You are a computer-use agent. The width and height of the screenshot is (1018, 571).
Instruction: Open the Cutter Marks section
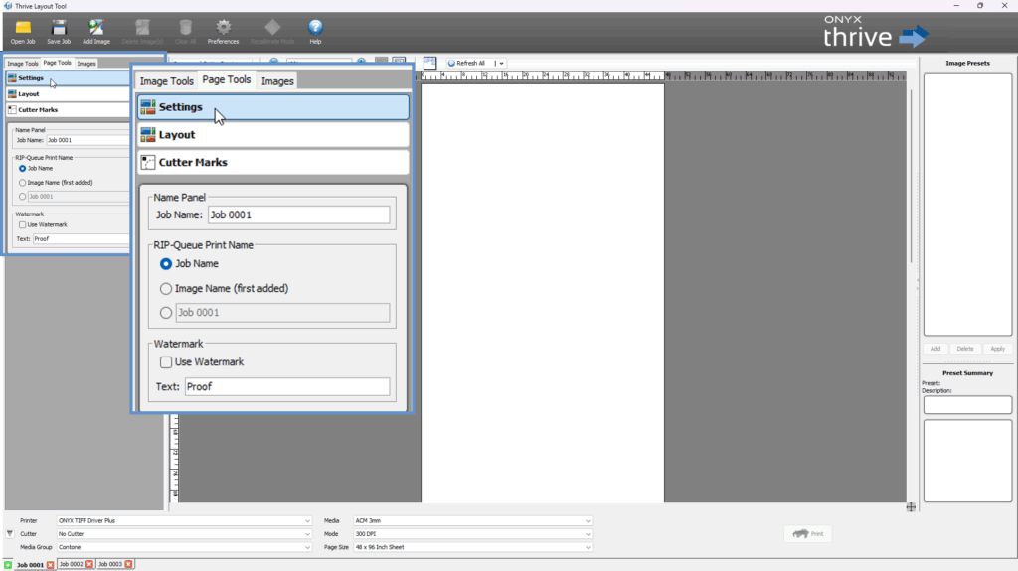(x=272, y=162)
